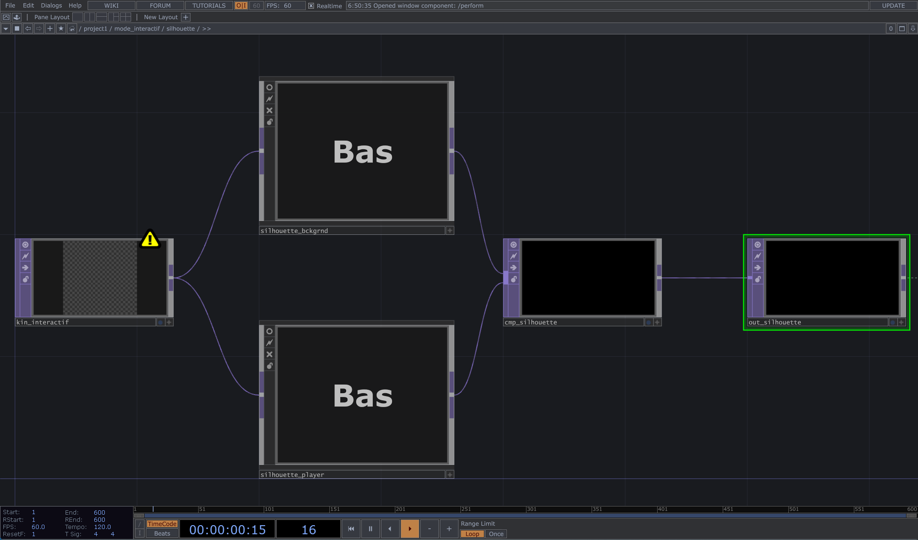Click viewer active icon on out_silhouette node

758,245
